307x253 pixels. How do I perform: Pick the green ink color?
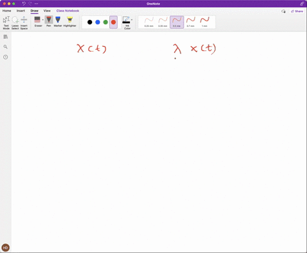pyautogui.click(x=106, y=22)
